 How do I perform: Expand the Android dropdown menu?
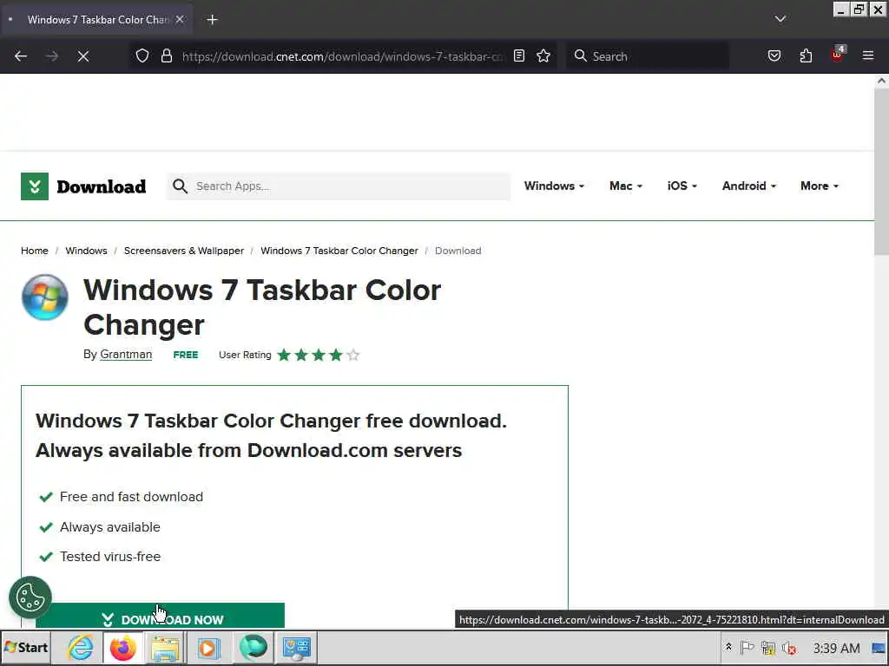(x=748, y=186)
